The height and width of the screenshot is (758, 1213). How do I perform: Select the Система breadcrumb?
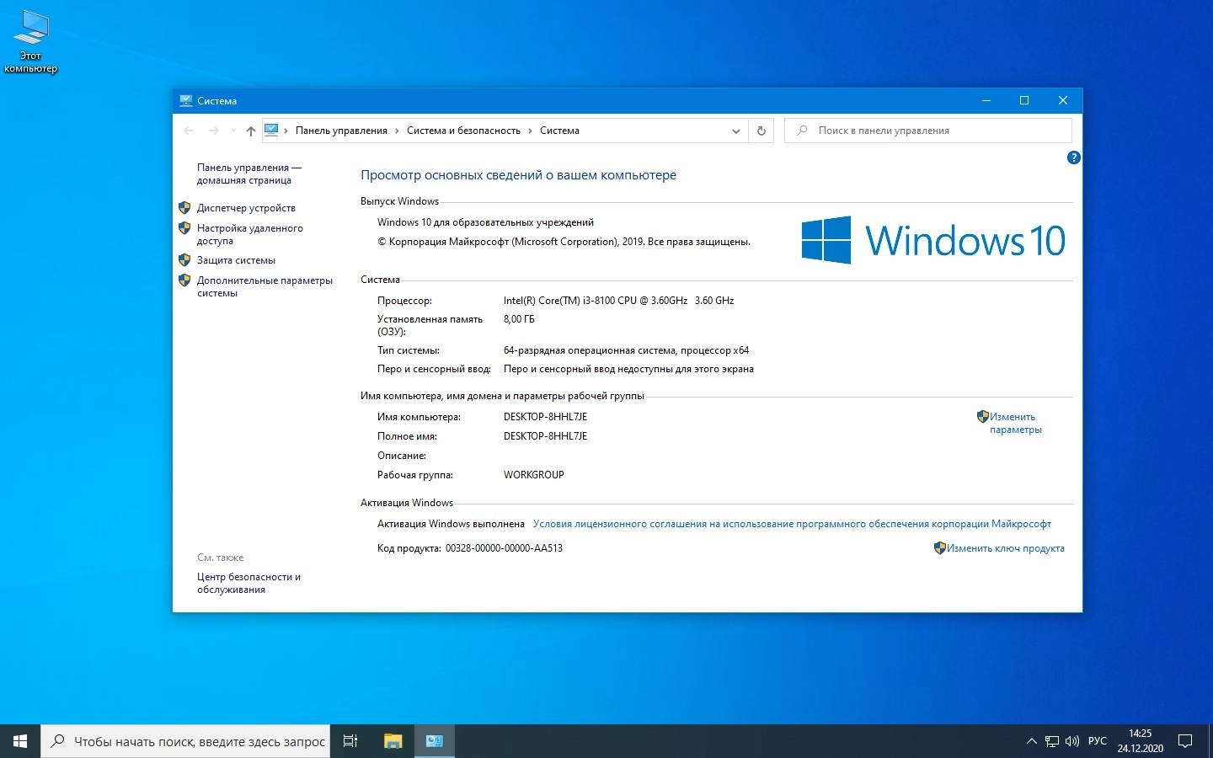tap(559, 131)
